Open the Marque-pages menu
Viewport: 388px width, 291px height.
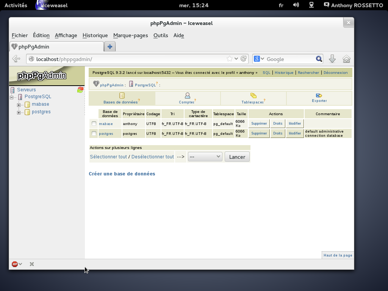pos(131,35)
